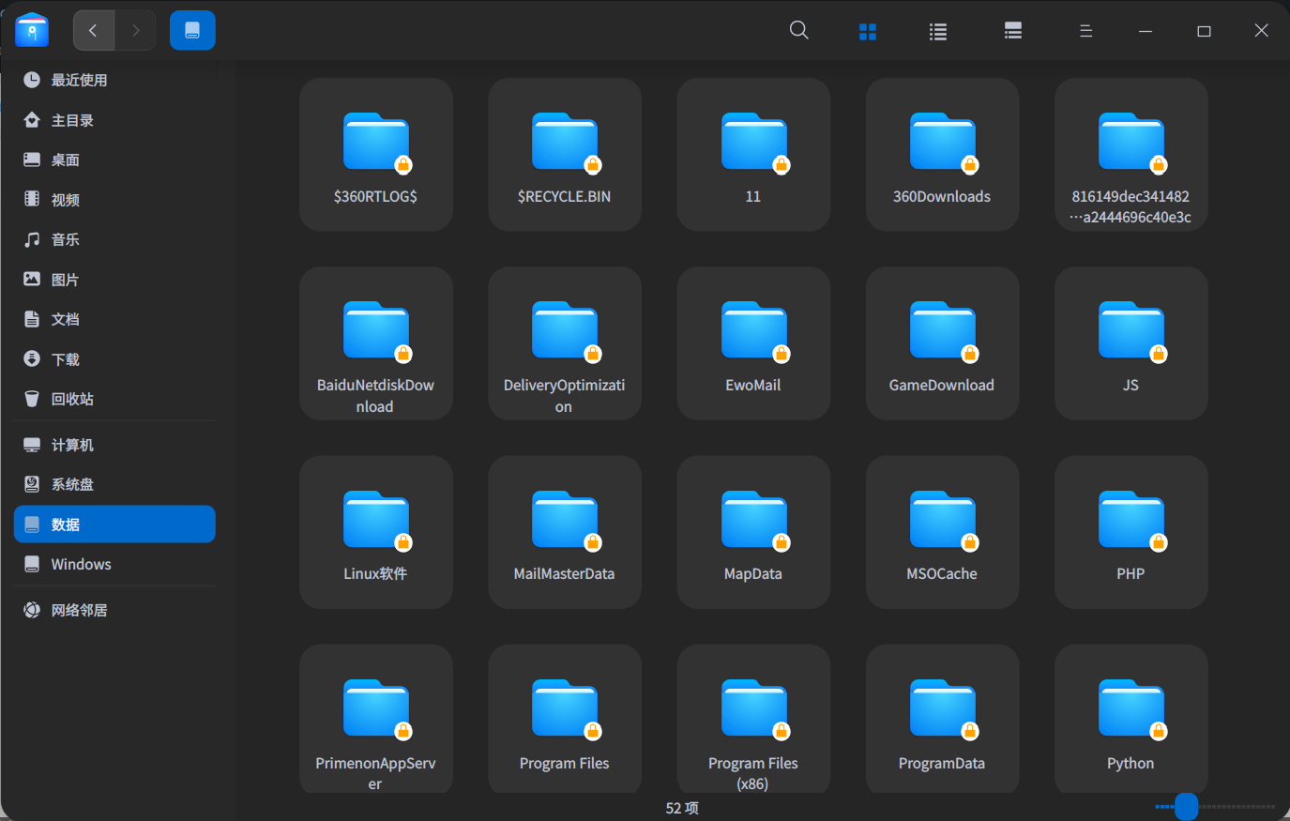Open 图片 in sidebar
The width and height of the screenshot is (1290, 821).
point(114,280)
